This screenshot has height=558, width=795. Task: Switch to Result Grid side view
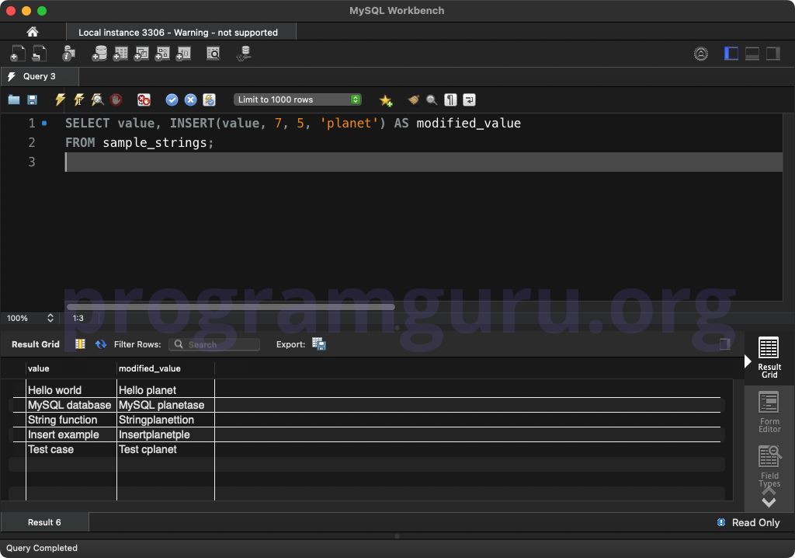769,357
